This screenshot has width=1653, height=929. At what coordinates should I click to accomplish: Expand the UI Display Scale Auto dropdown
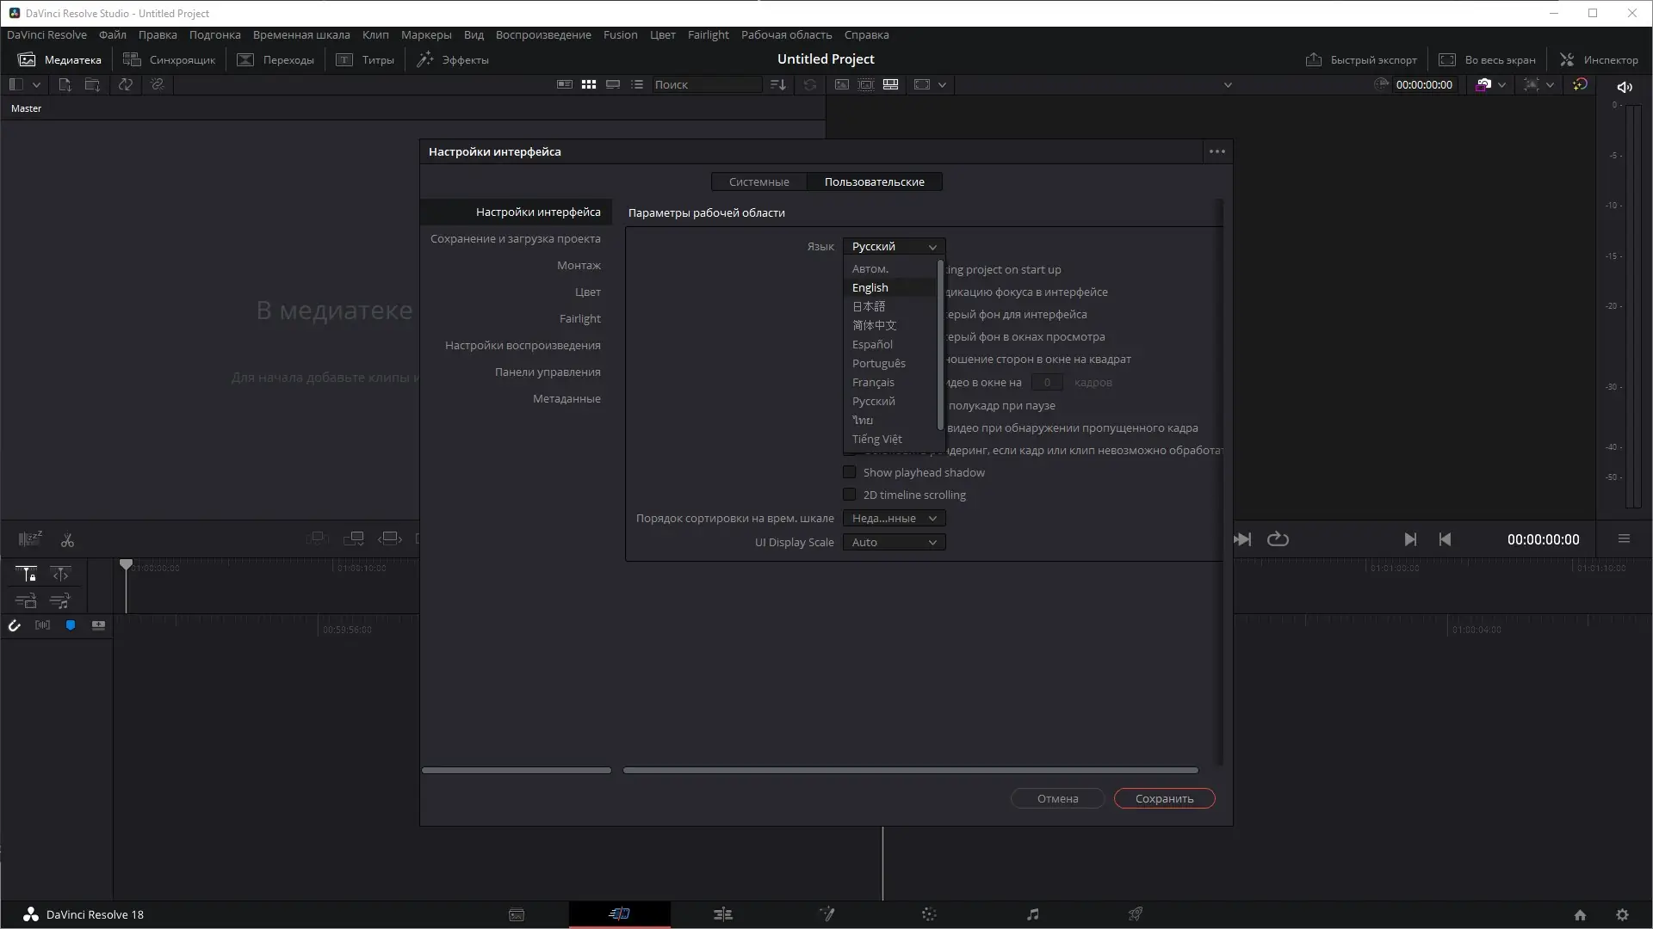(894, 542)
